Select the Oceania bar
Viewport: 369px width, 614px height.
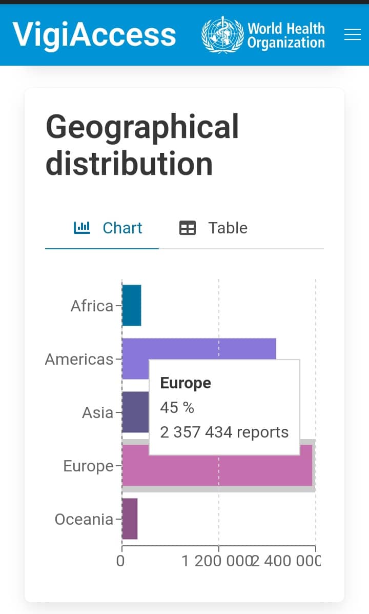point(130,519)
